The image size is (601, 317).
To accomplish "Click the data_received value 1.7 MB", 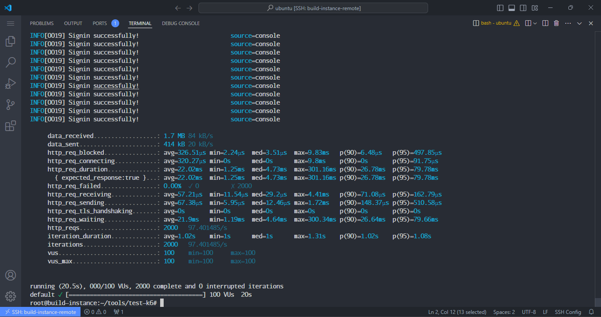I will [x=174, y=136].
